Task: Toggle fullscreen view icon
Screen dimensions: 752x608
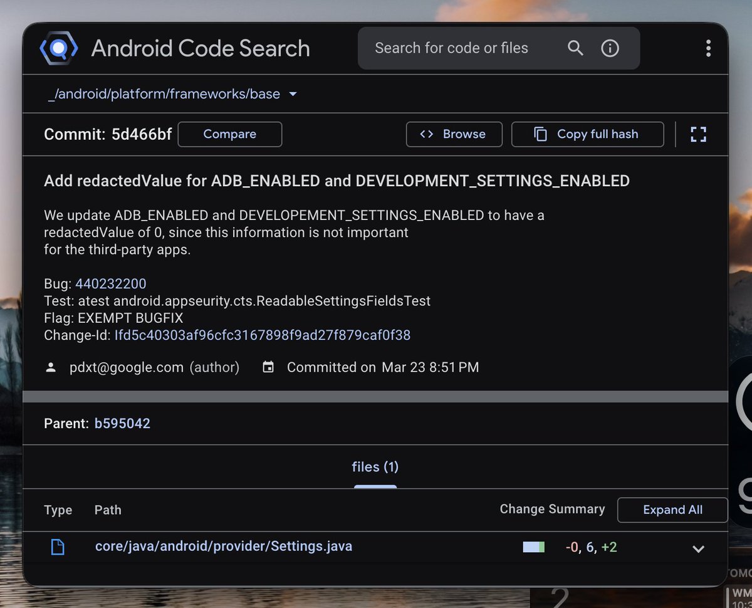Action: [x=698, y=134]
